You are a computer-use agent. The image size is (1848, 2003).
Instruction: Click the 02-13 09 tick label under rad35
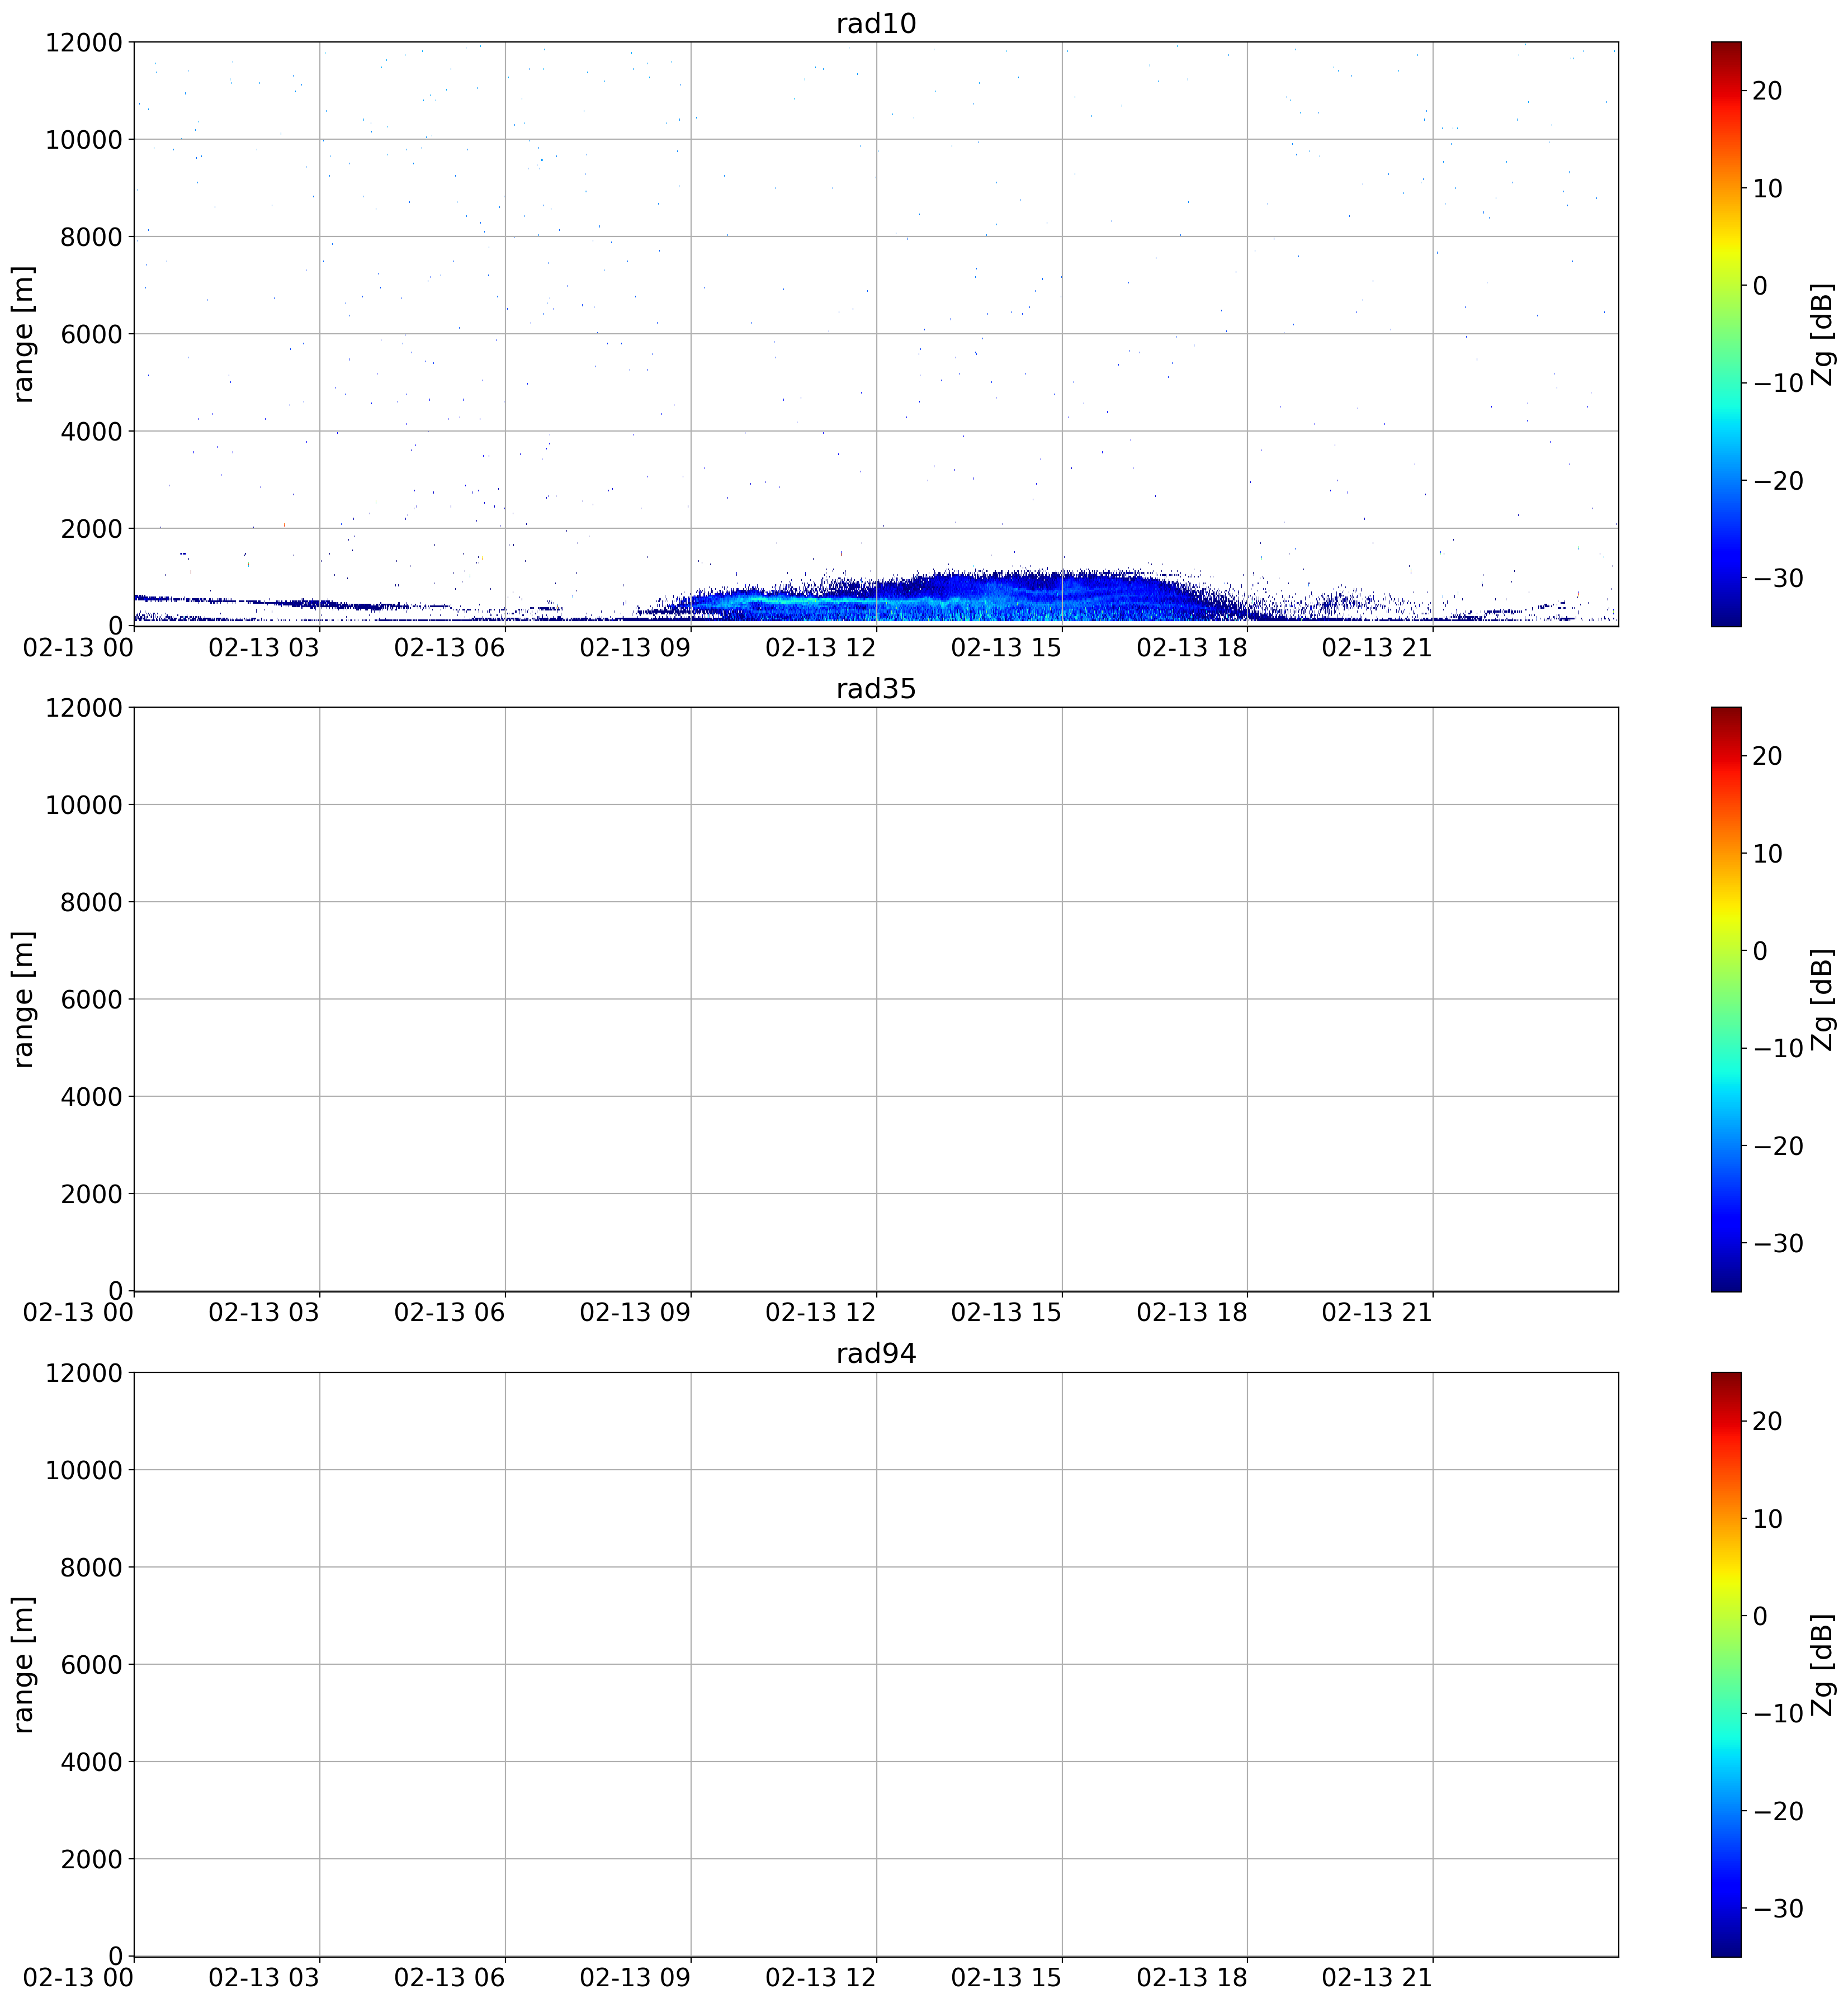(636, 1313)
